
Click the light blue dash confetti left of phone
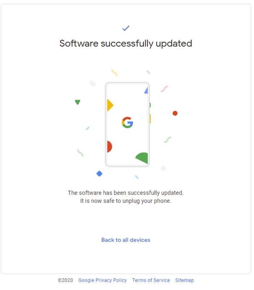87,128
